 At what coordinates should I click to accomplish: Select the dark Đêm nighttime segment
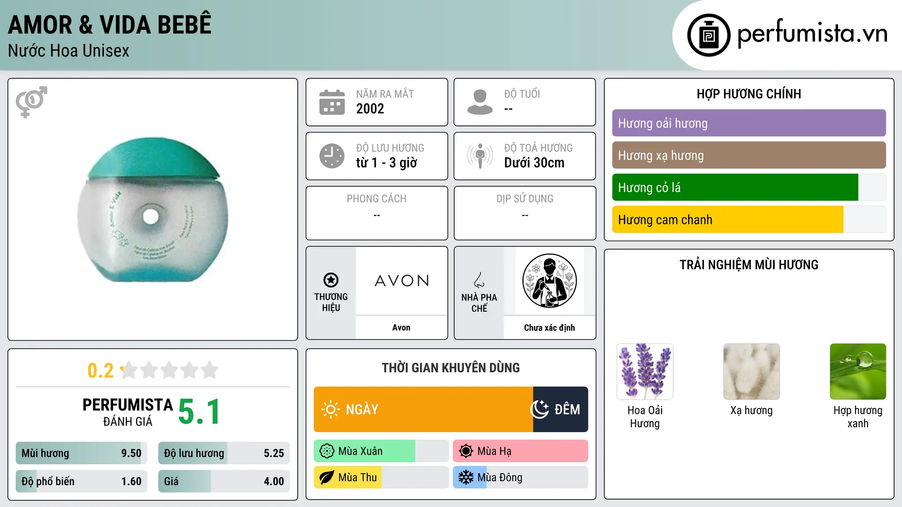point(561,409)
